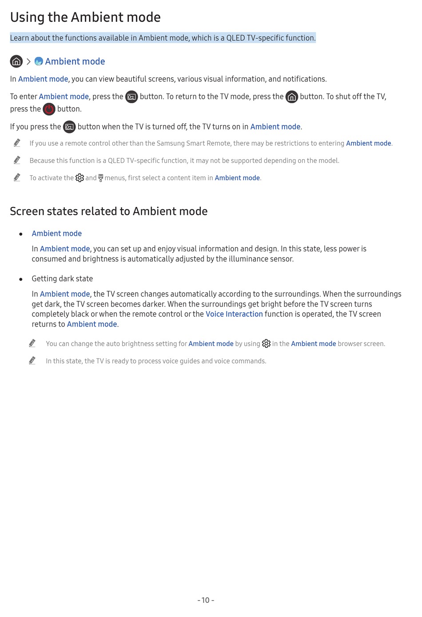Click Ambient mode link in 'To enter' sentence
The width and height of the screenshot is (422, 617).
click(x=64, y=97)
